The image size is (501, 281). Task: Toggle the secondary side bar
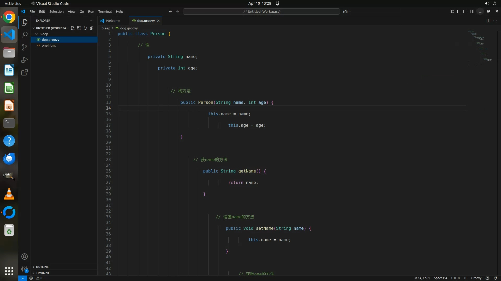(472, 11)
